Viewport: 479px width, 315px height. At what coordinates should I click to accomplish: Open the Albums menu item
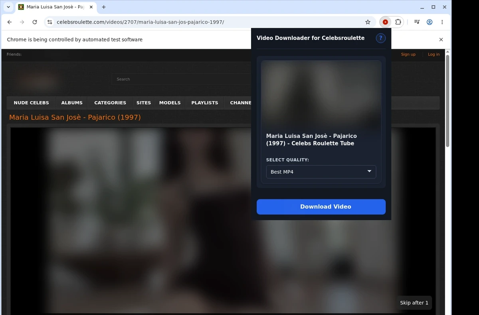point(72,102)
